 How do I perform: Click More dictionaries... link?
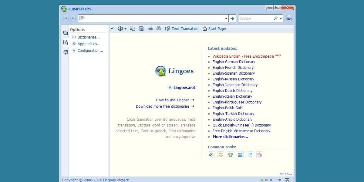pyautogui.click(x=230, y=136)
